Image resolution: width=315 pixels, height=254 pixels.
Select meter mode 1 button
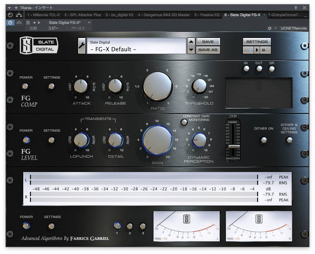click(117, 226)
